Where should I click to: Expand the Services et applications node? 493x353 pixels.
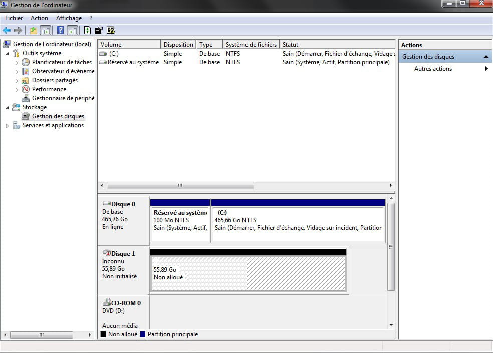[7, 126]
